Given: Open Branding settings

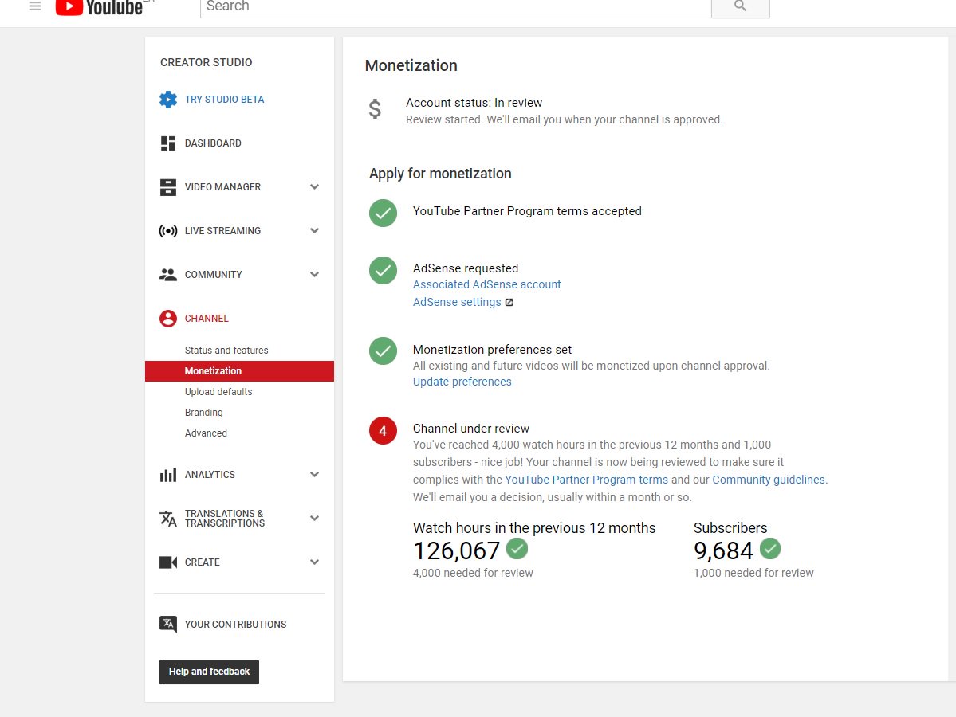Looking at the screenshot, I should [x=203, y=413].
